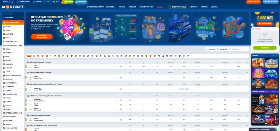Screen dimensions: 280x131
Task: Go to the Pôquer menu item
Action: (204, 6)
